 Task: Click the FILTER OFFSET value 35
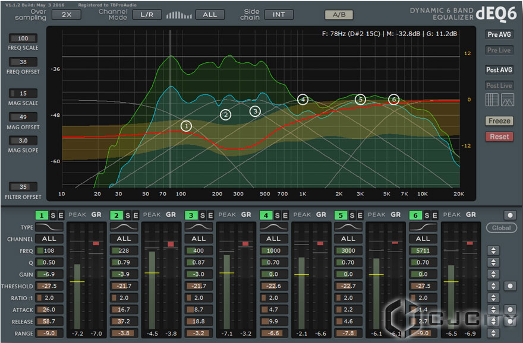tap(23, 187)
